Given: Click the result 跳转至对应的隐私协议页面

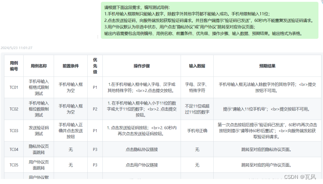Looking at the screenshot, I should (267, 149).
